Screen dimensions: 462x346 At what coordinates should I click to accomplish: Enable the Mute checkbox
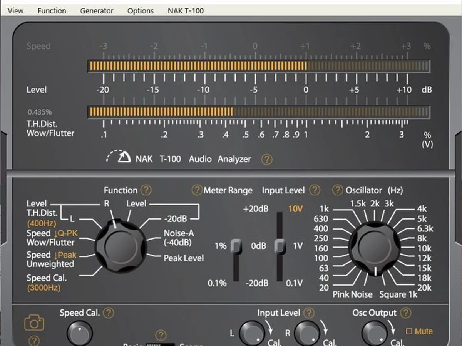408,331
